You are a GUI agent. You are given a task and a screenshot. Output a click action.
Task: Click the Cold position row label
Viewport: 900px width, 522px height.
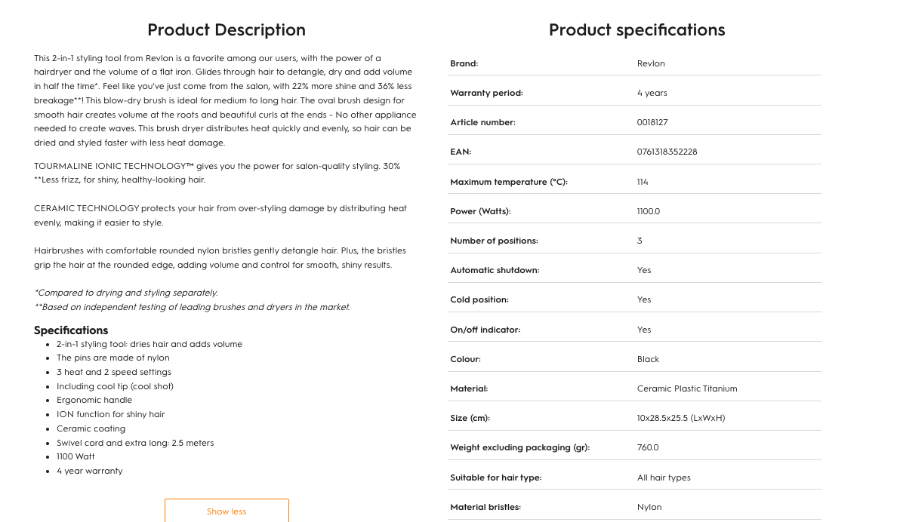click(x=479, y=299)
